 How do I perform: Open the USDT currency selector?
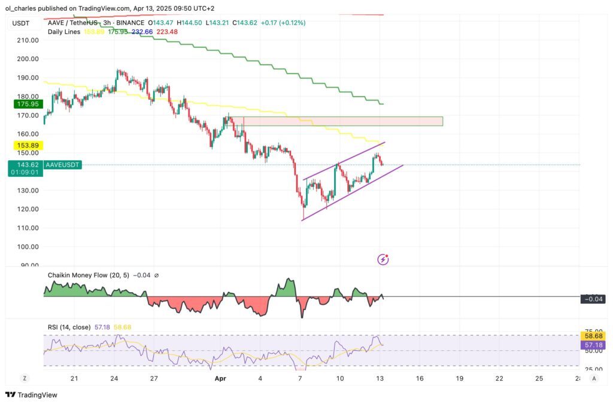(x=22, y=23)
